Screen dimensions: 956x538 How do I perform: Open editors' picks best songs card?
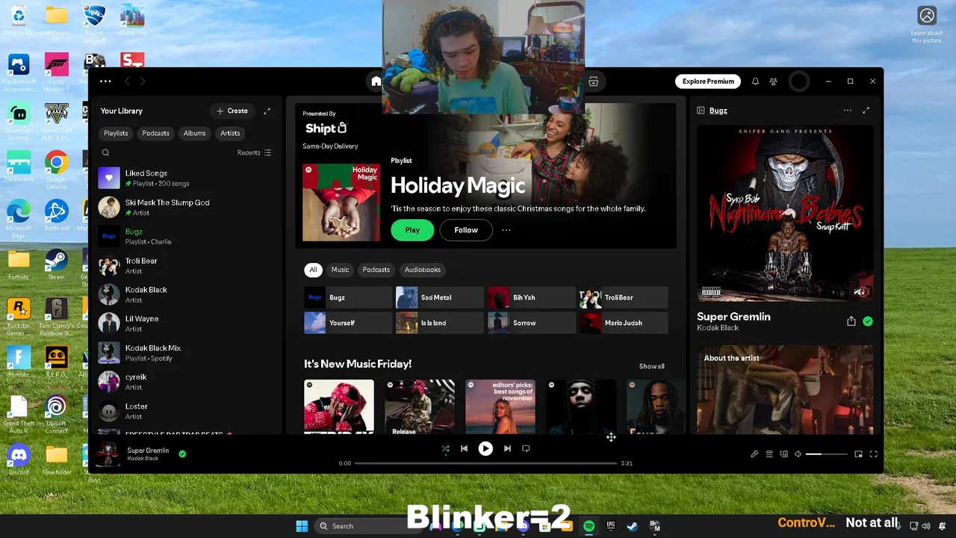click(500, 406)
